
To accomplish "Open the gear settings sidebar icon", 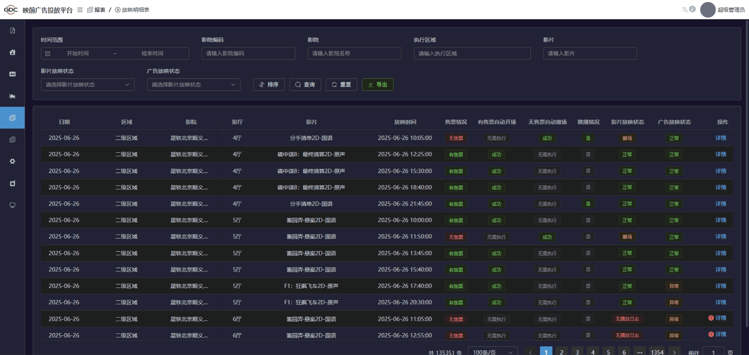I will coord(12,161).
